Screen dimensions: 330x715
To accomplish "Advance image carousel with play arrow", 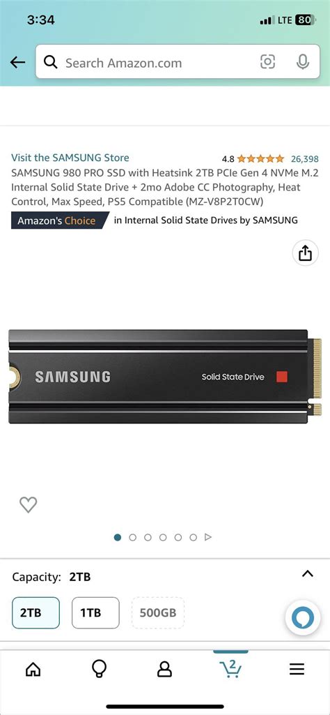I will (208, 537).
